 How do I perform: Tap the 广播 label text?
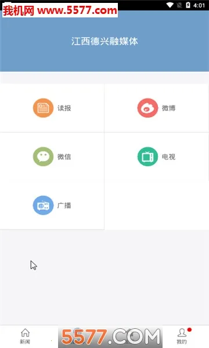pyautogui.click(x=64, y=205)
